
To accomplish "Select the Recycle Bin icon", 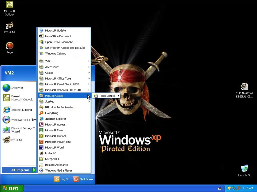I will pos(244,168).
